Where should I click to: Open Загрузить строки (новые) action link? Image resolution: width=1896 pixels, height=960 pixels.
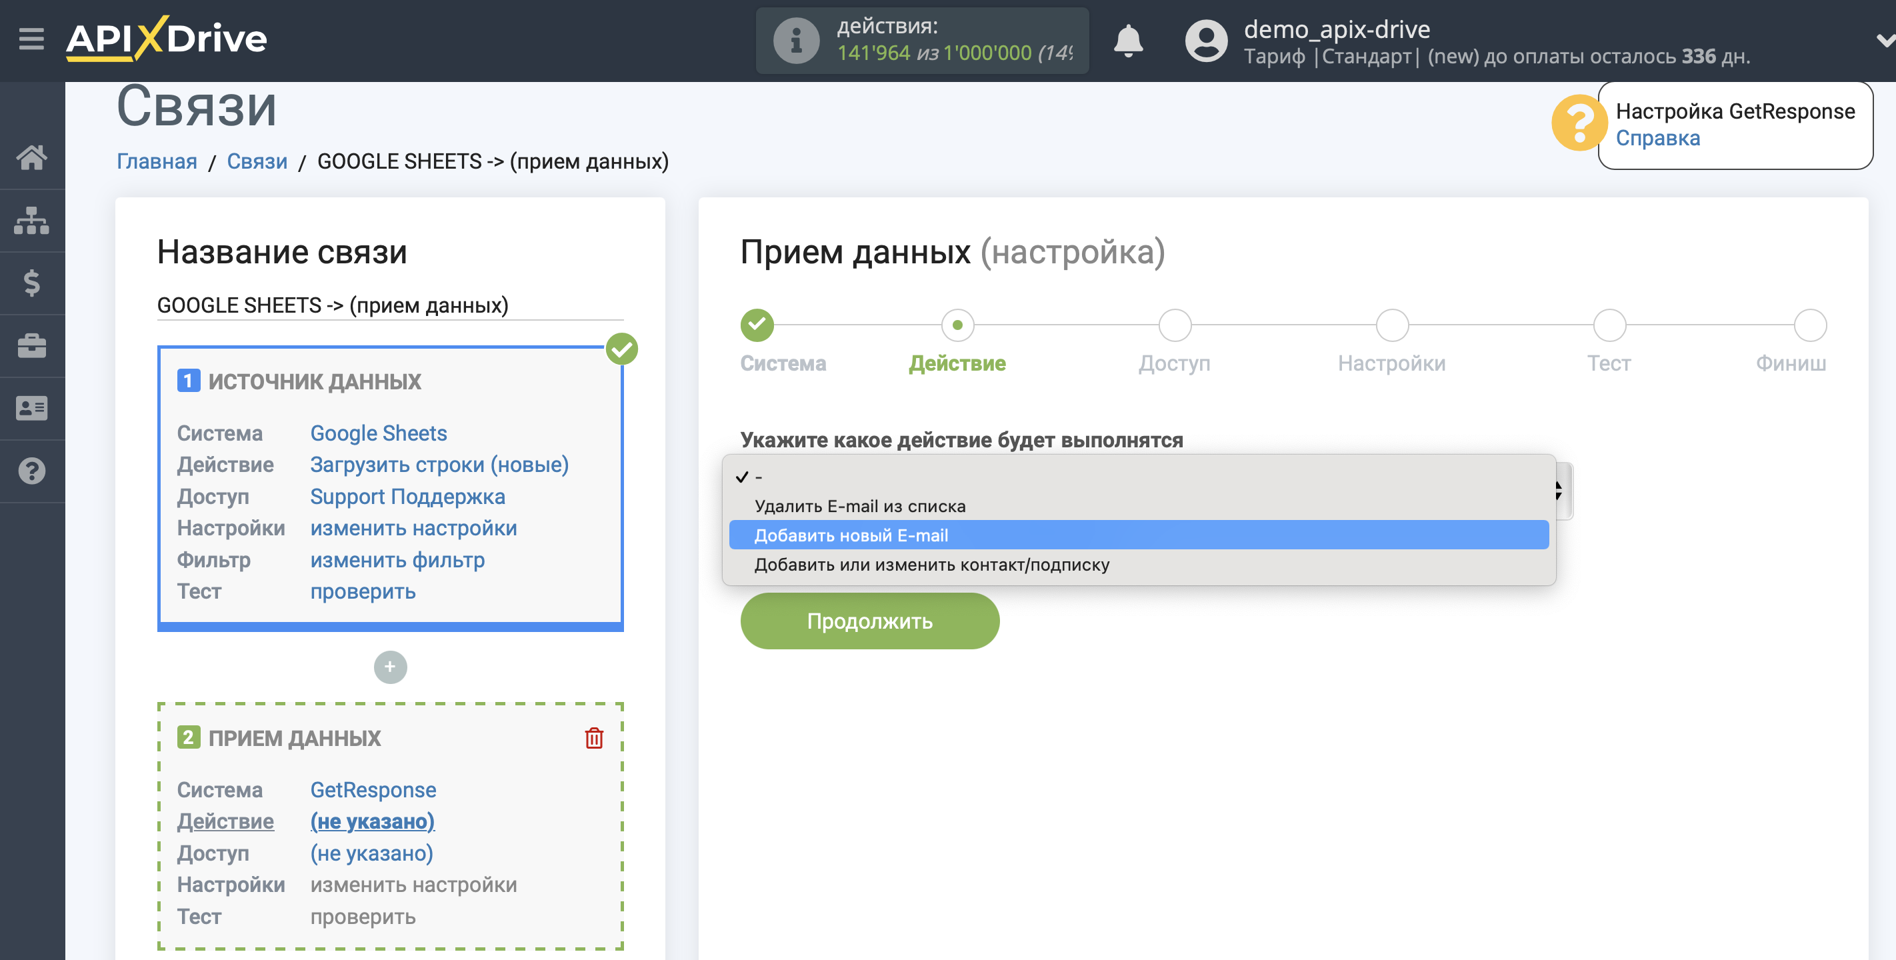pyautogui.click(x=439, y=465)
